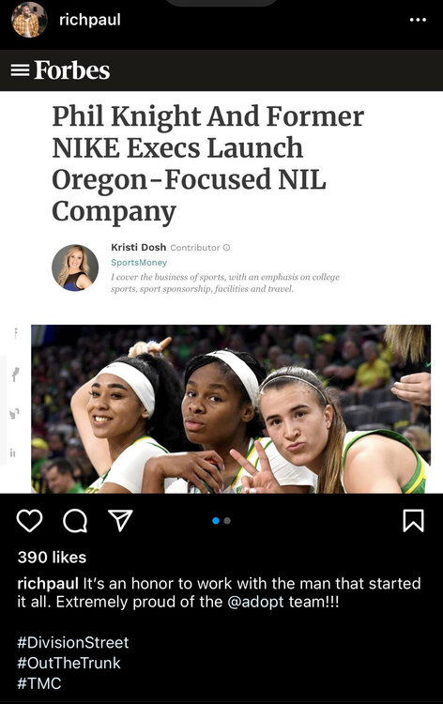Open comments with the speech bubble icon
This screenshot has height=704, width=443.
75,521
